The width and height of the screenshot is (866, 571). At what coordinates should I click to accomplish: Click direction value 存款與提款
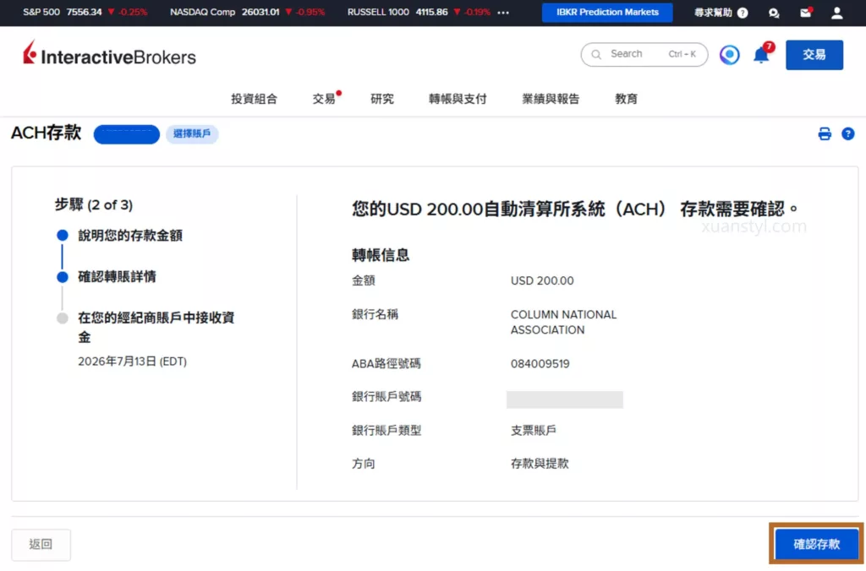(539, 464)
